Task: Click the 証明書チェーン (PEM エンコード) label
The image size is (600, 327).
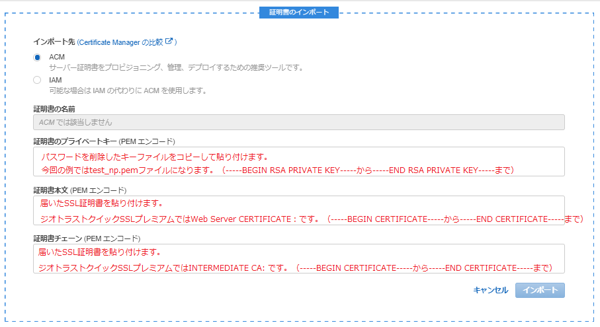Action: (x=87, y=238)
